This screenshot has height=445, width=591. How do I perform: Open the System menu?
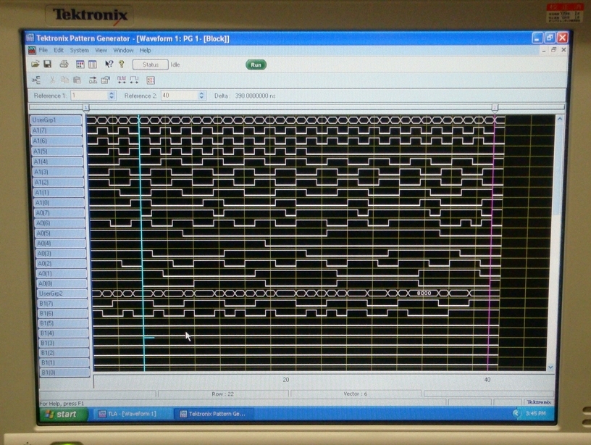point(79,50)
